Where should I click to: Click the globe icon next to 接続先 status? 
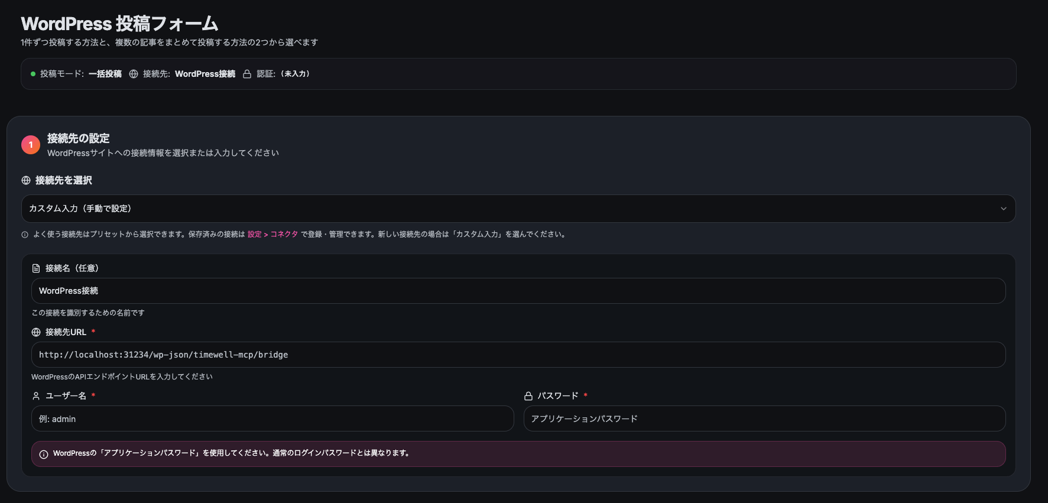coord(134,74)
